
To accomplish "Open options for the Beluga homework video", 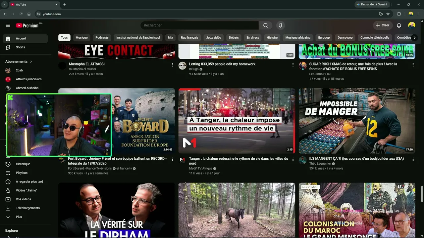I will [293, 65].
